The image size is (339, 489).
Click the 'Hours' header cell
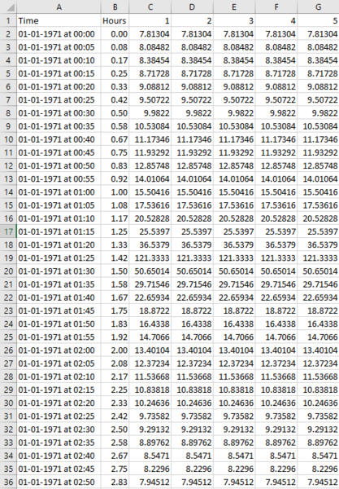coord(115,20)
